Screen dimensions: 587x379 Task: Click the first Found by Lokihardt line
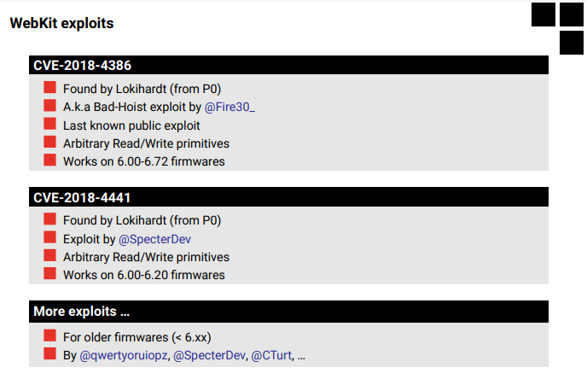click(x=142, y=89)
